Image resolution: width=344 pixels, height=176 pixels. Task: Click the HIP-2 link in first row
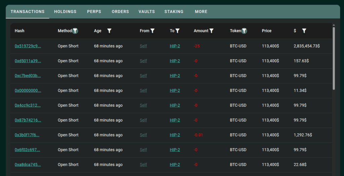pos(175,46)
